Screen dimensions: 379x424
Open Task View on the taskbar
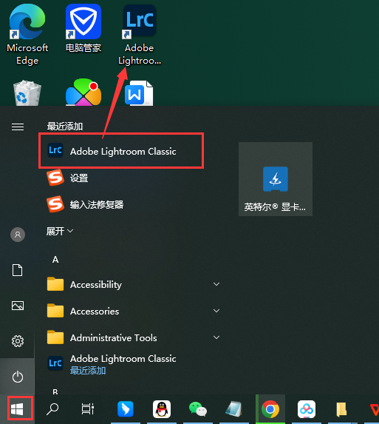click(88, 409)
